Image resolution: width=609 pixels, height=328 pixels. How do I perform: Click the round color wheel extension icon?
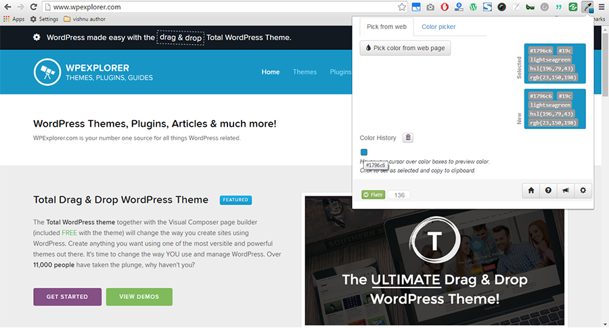click(x=502, y=7)
